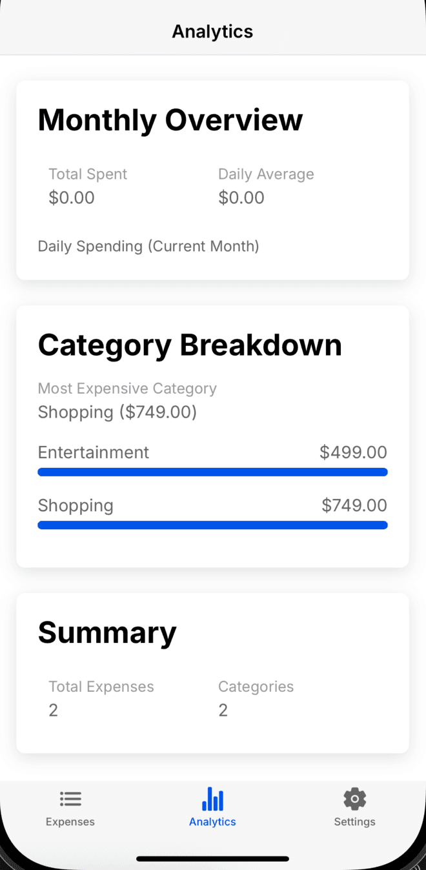Open the Category Breakdown card
Viewport: 426px width, 870px height.
tap(190, 344)
